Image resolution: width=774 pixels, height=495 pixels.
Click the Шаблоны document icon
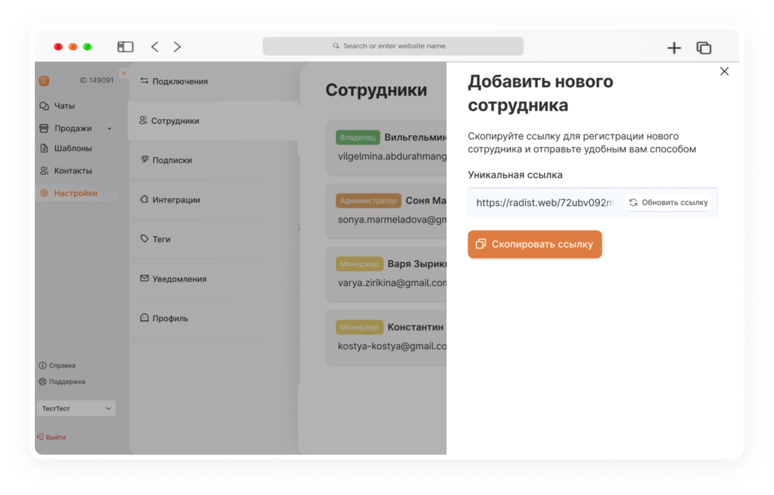pyautogui.click(x=44, y=148)
